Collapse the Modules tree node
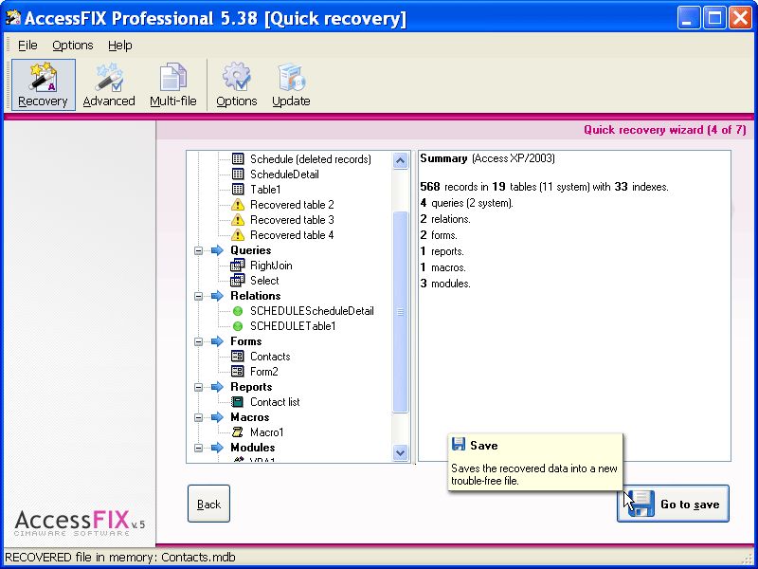The image size is (758, 569). (x=198, y=448)
